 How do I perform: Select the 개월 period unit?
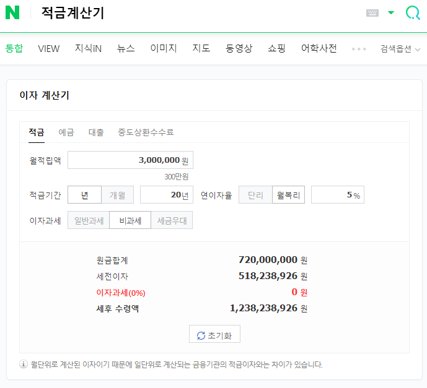[117, 195]
